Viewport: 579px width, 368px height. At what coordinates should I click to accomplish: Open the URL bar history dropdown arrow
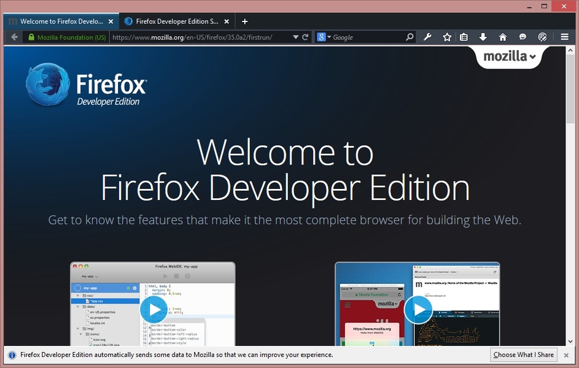coord(295,37)
